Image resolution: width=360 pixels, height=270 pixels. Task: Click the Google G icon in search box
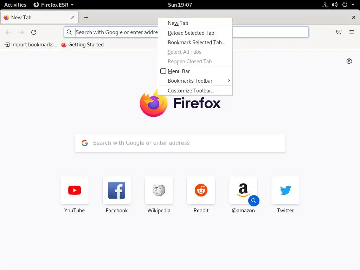pos(85,143)
